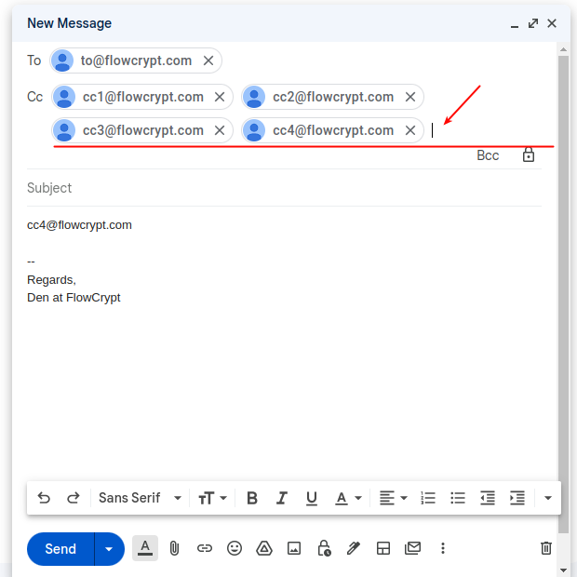577x577 pixels.
Task: Open the text color picker
Action: 348,498
